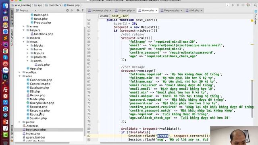Click the Run play button in toolbar
Screen dimensions: 258x145
pos(233,5)
